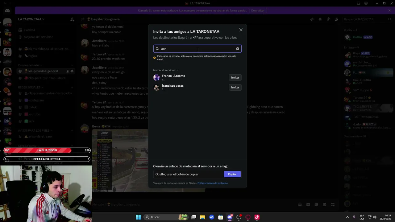Screen dimensions: 395x222
Task: Click the invite search box containing 'acc'
Action: 197,49
